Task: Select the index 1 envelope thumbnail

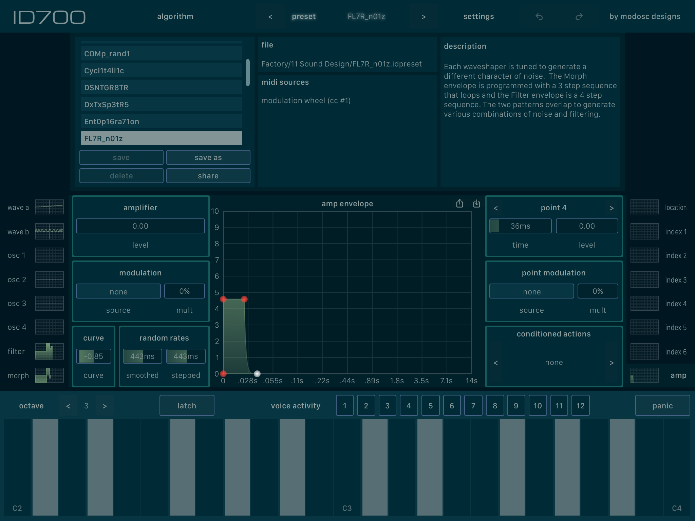Action: (644, 232)
